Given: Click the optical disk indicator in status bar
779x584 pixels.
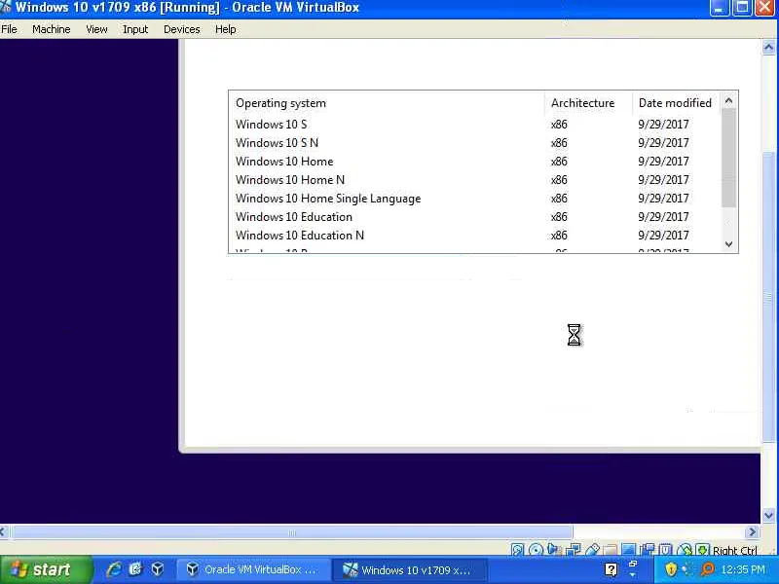Looking at the screenshot, I should coord(536,550).
